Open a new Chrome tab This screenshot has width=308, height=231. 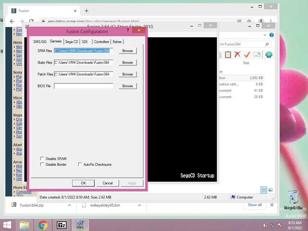point(87,11)
